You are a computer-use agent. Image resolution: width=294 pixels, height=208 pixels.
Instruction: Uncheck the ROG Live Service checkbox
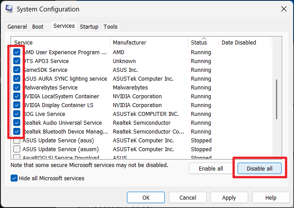(x=17, y=114)
